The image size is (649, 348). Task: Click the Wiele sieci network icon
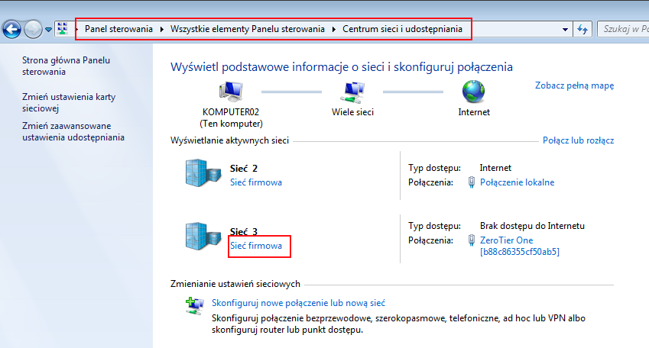point(352,92)
